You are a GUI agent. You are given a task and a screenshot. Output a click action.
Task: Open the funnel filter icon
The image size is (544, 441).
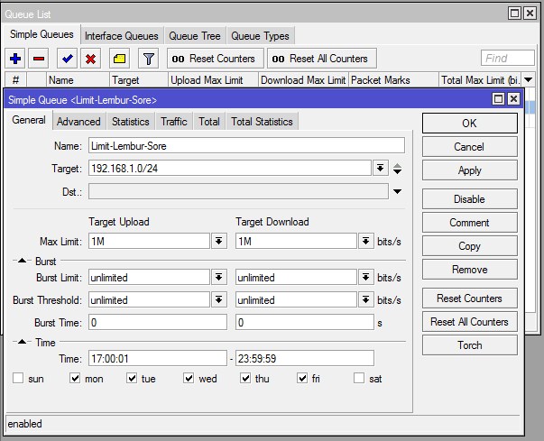pyautogui.click(x=149, y=59)
